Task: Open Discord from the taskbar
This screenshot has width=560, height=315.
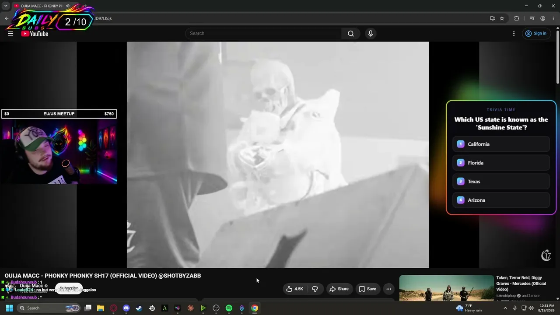Action: coord(126,308)
